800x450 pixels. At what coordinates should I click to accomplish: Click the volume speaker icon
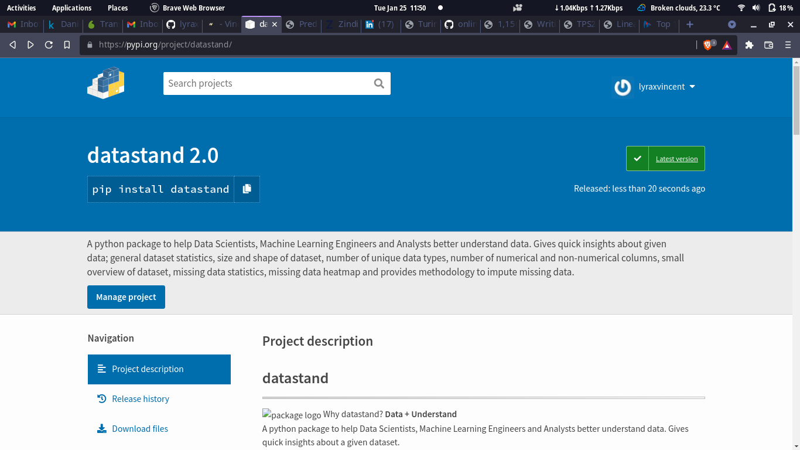coord(756,8)
